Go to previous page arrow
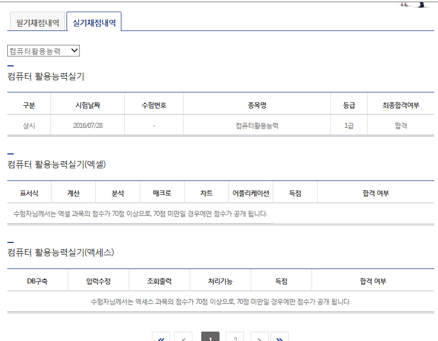438x341 pixels. tap(183, 337)
